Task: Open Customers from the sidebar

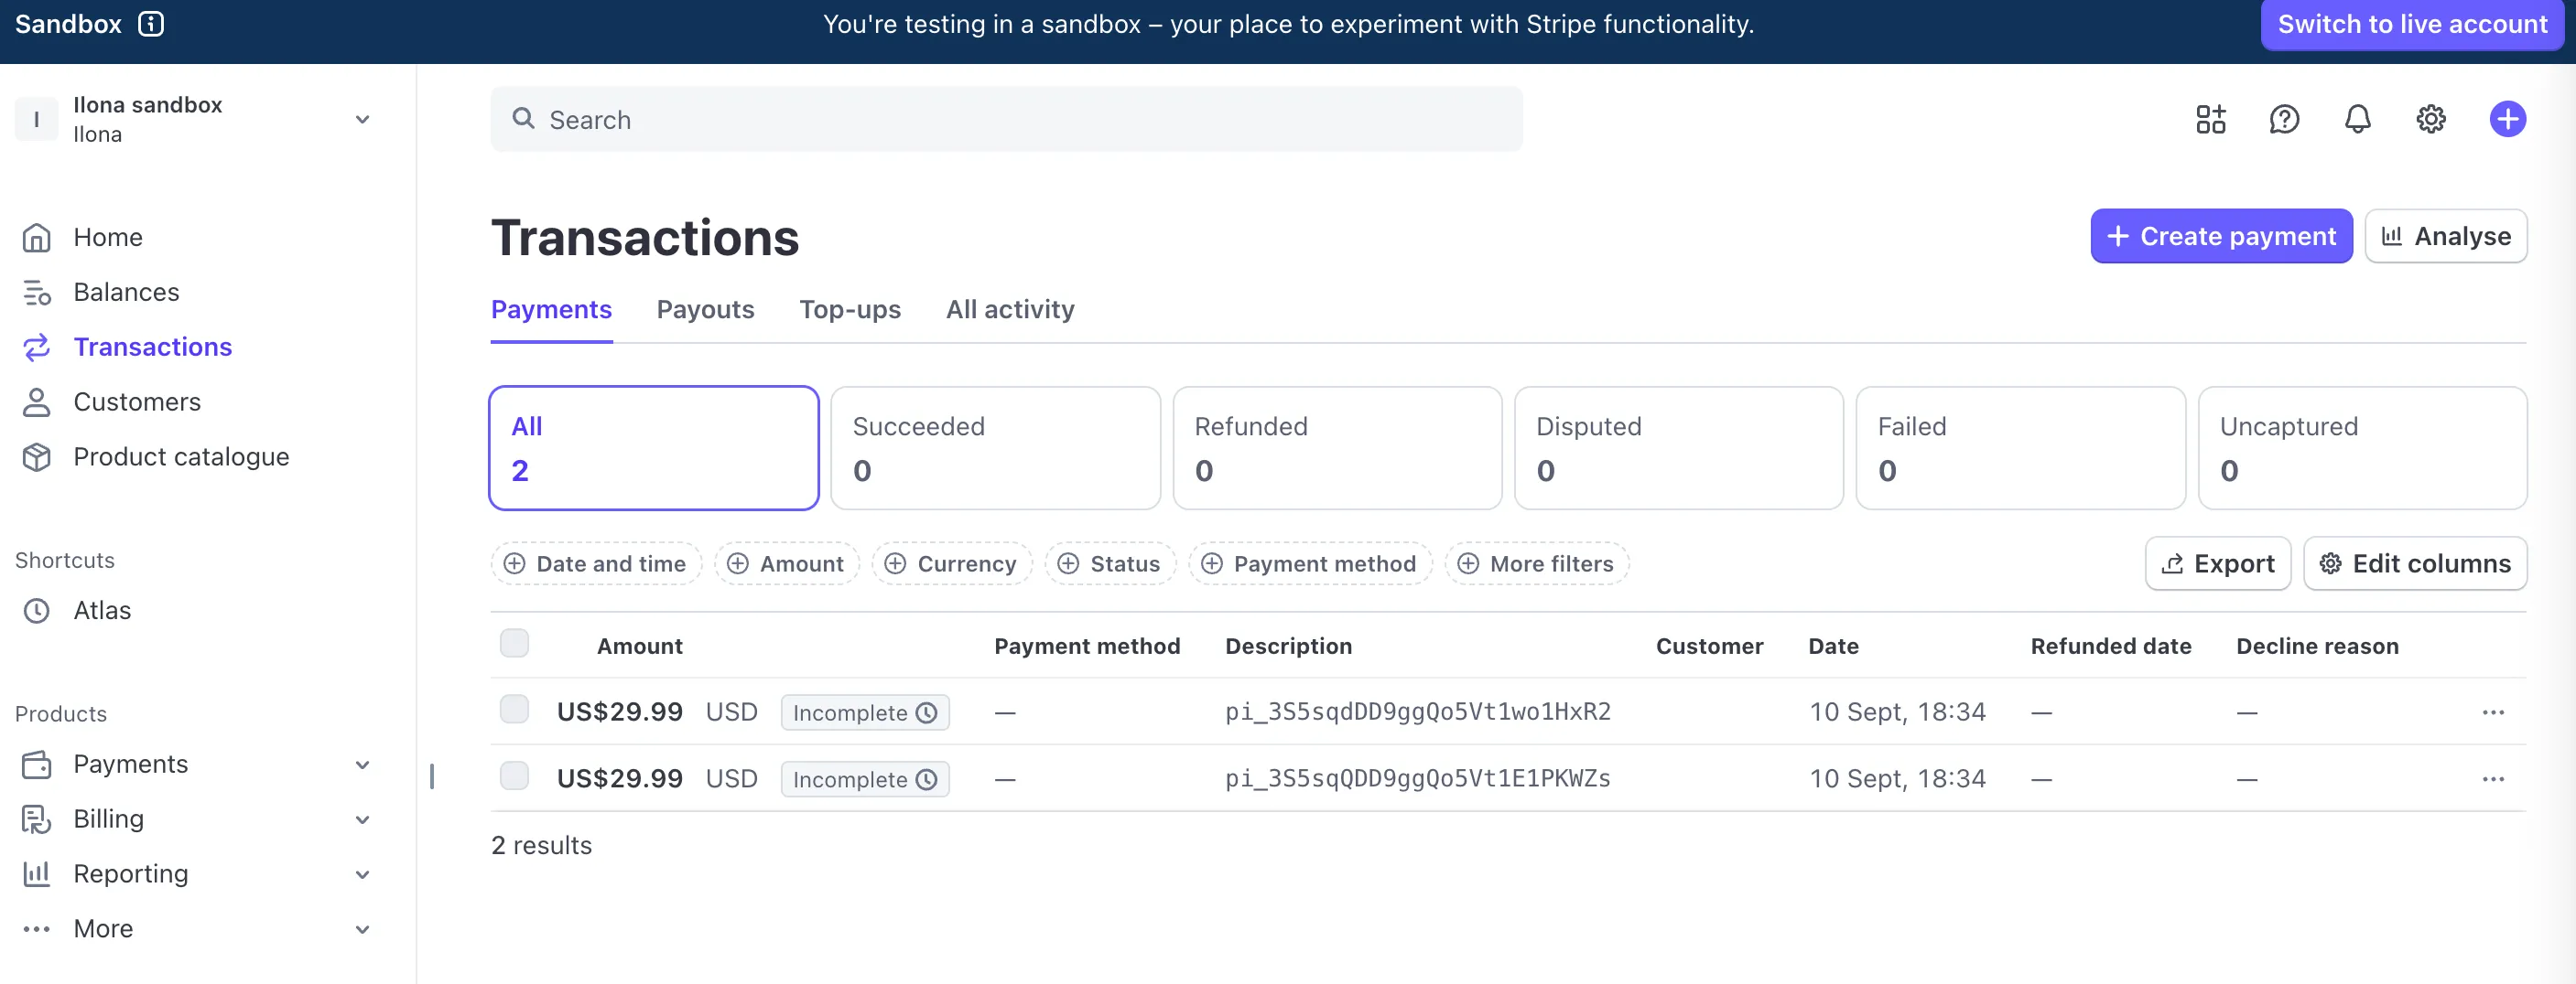Action: [137, 401]
